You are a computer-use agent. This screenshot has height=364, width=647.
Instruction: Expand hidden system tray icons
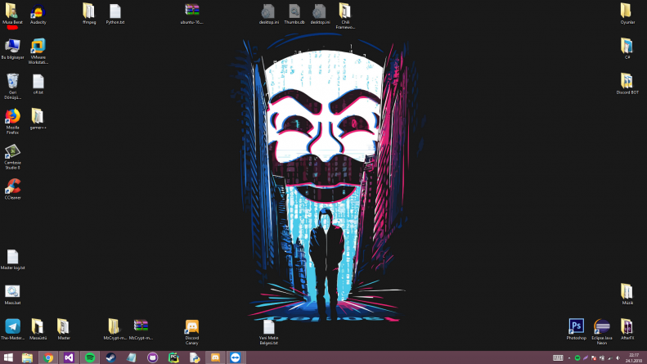point(569,357)
